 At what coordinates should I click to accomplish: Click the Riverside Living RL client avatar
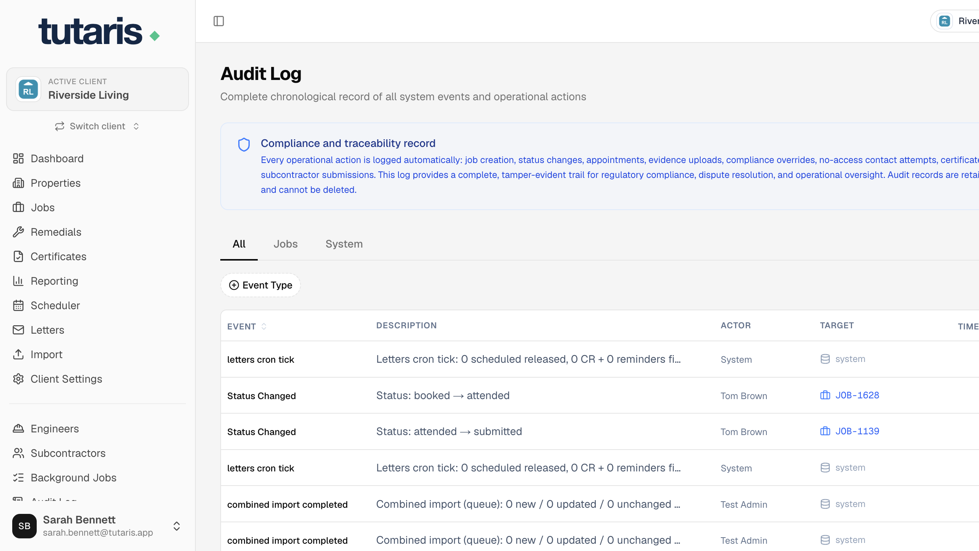[x=28, y=89]
